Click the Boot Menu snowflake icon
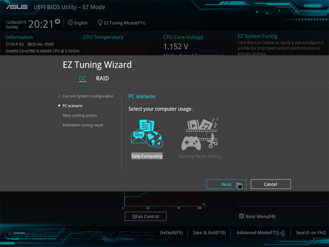The height and width of the screenshot is (247, 329). 241,216
